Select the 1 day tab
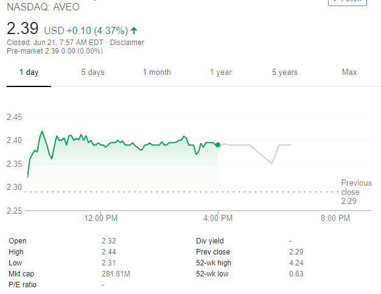Screen dimensions: 381x294 click(x=29, y=72)
